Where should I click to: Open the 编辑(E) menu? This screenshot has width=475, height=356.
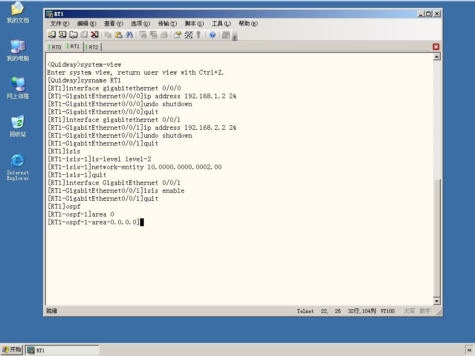(87, 24)
